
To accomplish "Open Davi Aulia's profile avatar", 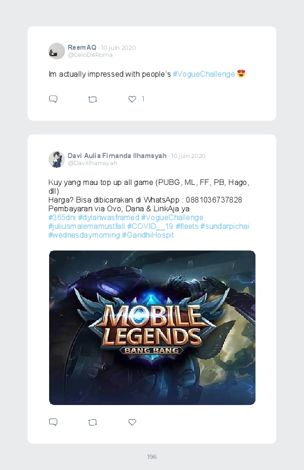I will [x=57, y=159].
